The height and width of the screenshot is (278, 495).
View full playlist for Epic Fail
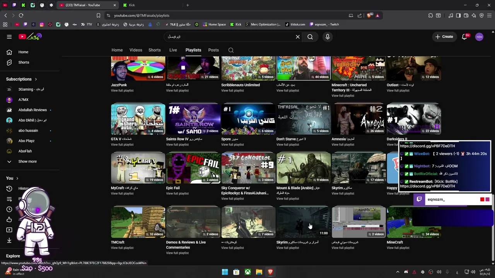(x=177, y=194)
